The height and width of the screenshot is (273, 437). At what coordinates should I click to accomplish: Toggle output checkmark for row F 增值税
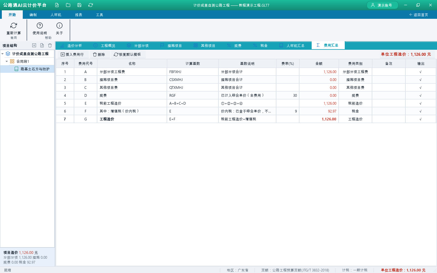(421, 111)
